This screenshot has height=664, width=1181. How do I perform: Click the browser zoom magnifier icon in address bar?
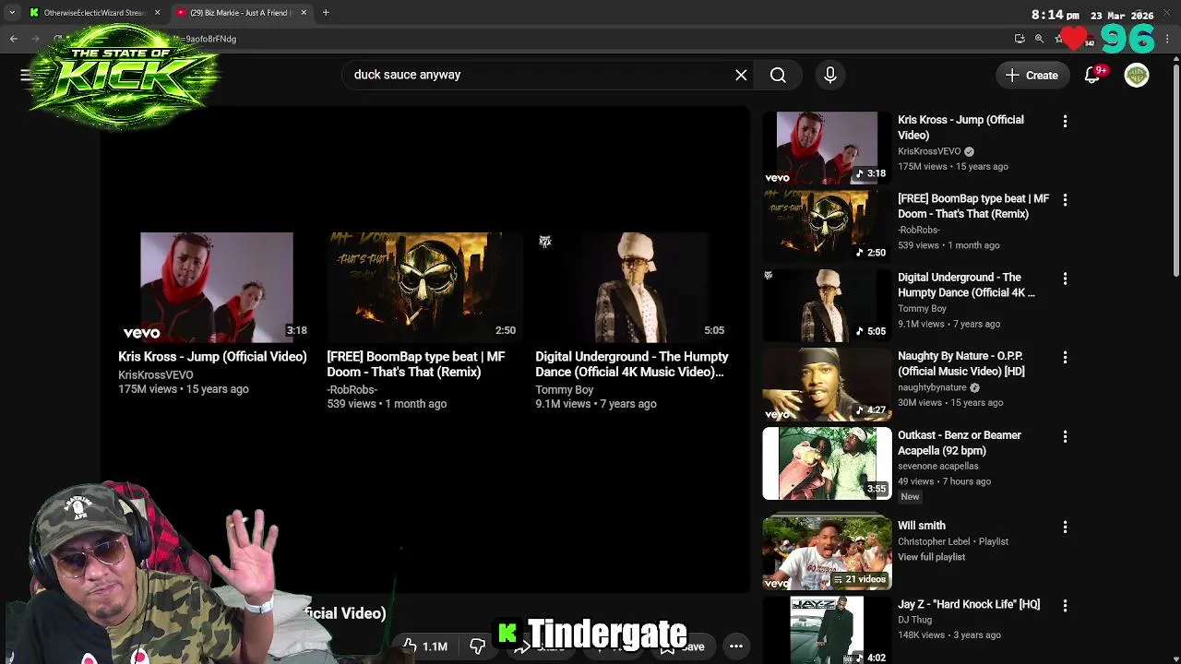point(1039,39)
